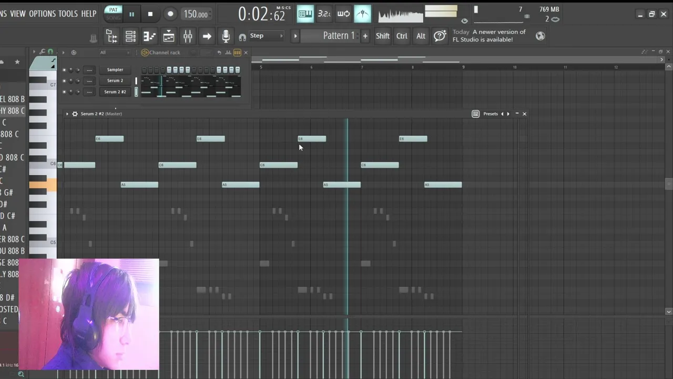673x379 pixels.
Task: Open the mixer view icon
Action: [187, 36]
